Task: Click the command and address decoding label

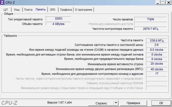Action: coord(92,74)
